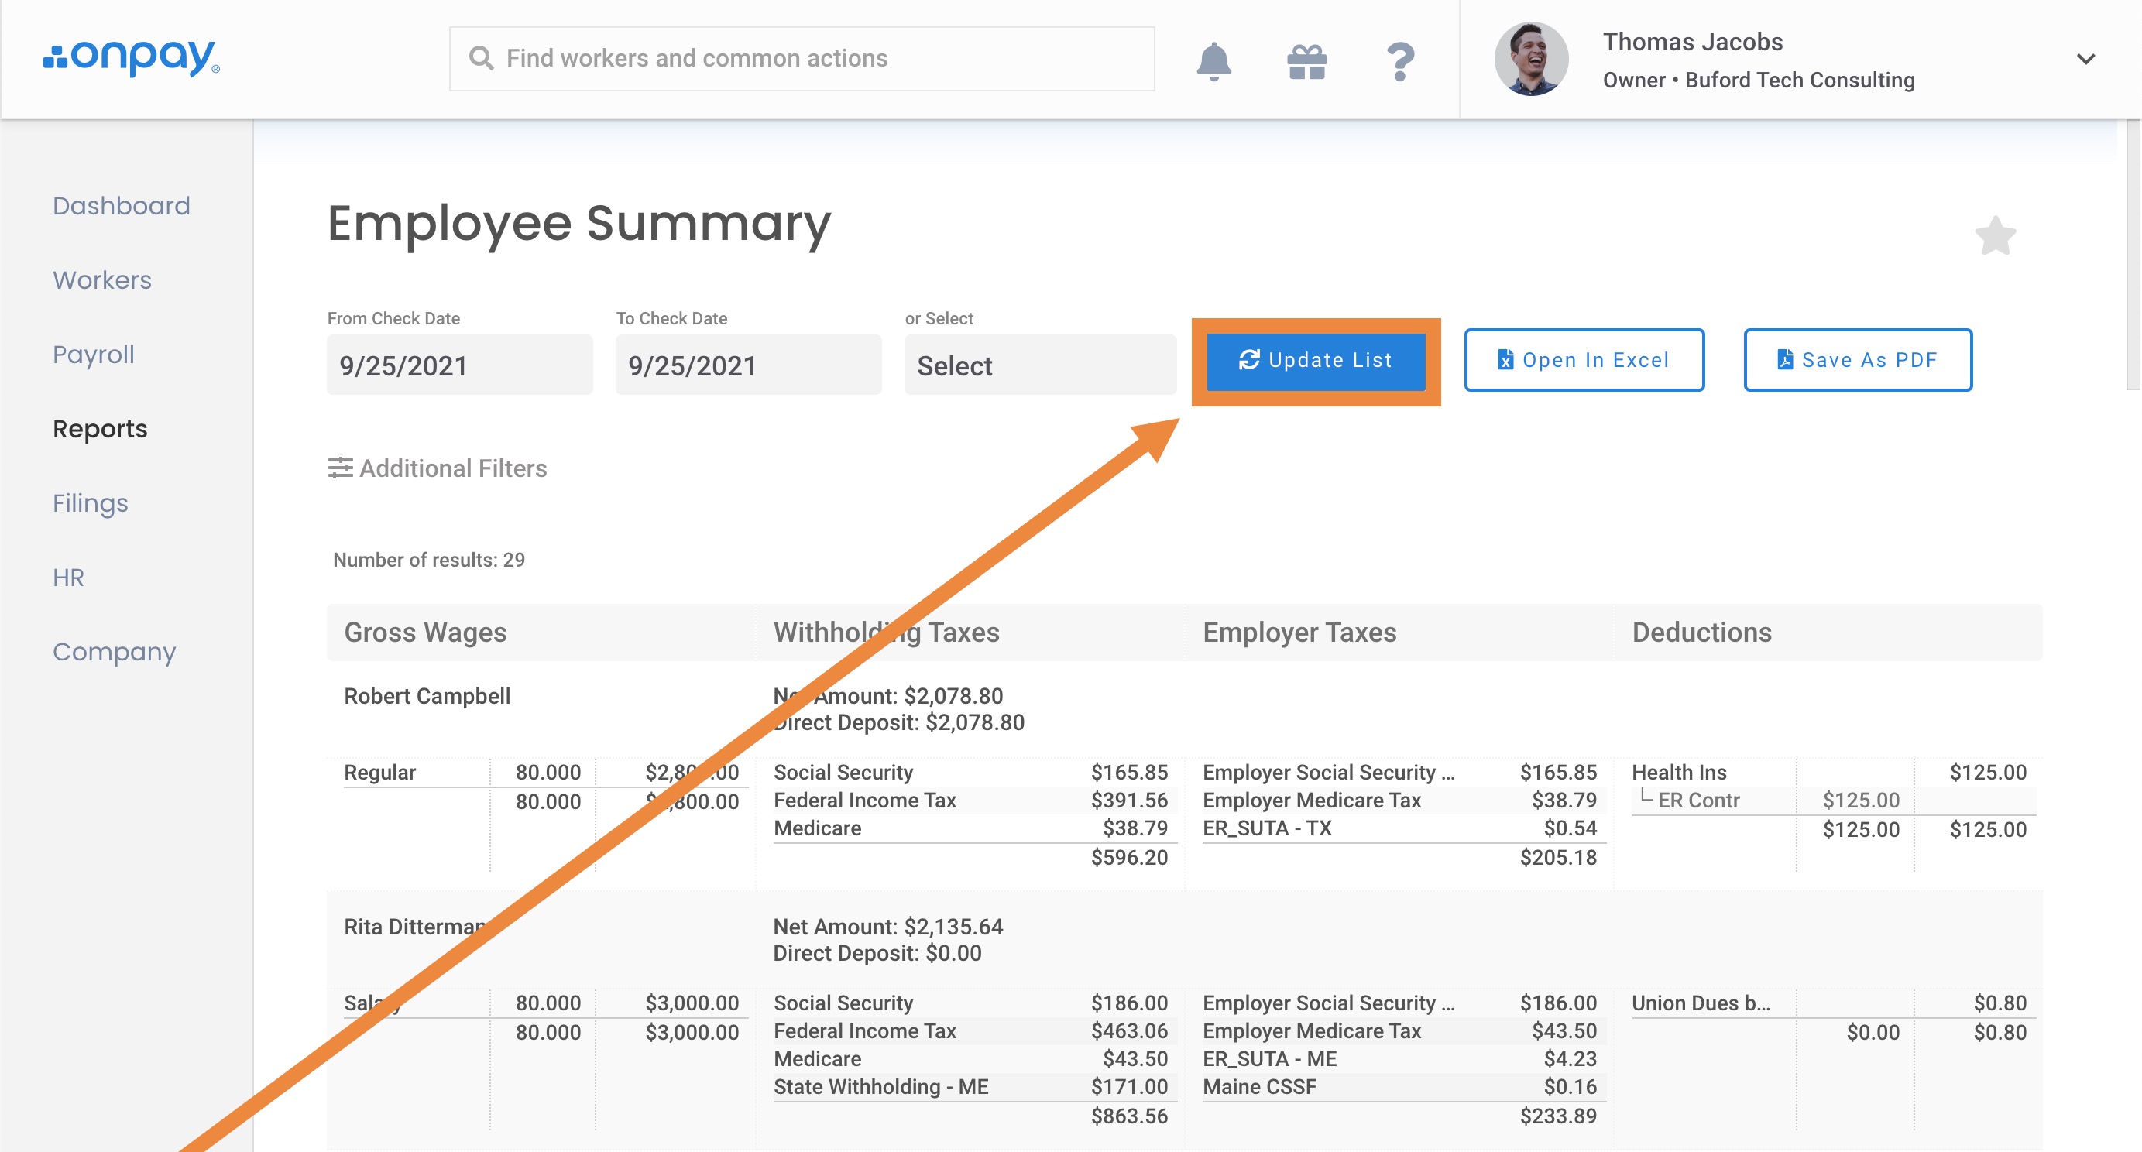Click the Regular earnings row label

pyautogui.click(x=380, y=772)
